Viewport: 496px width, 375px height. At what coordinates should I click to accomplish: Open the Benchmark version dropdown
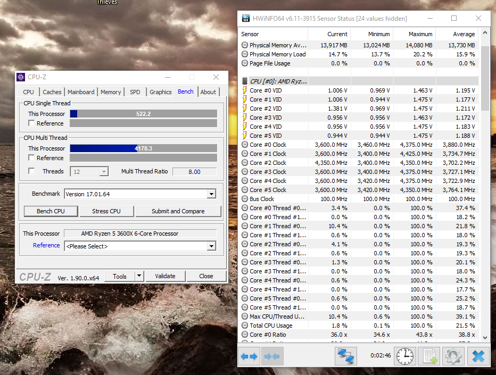pos(211,194)
